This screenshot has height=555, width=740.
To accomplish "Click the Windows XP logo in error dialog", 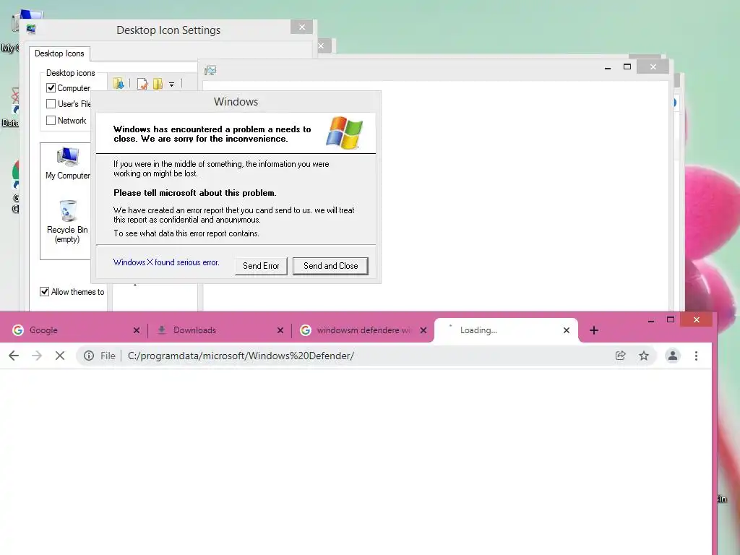I will coord(345,133).
